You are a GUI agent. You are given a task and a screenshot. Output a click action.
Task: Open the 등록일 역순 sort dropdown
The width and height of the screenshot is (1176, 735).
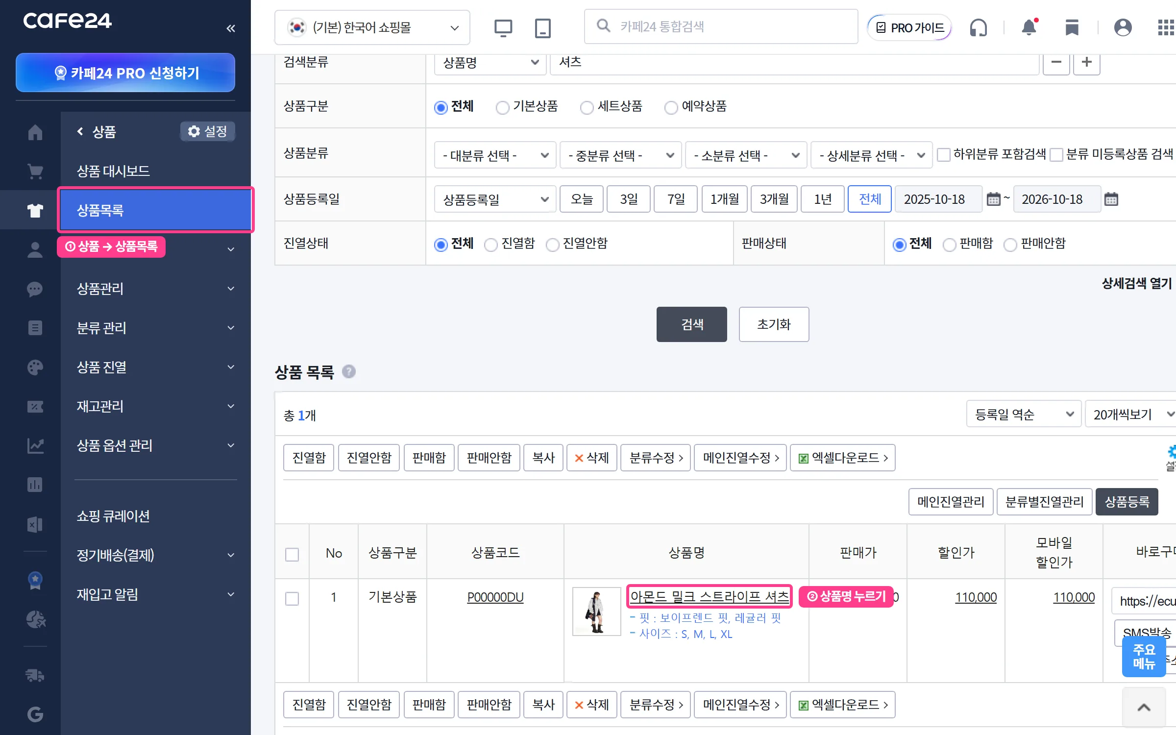1024,415
